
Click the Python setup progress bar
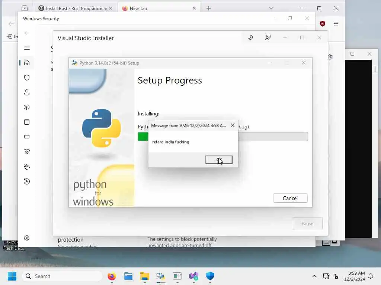coord(223,137)
